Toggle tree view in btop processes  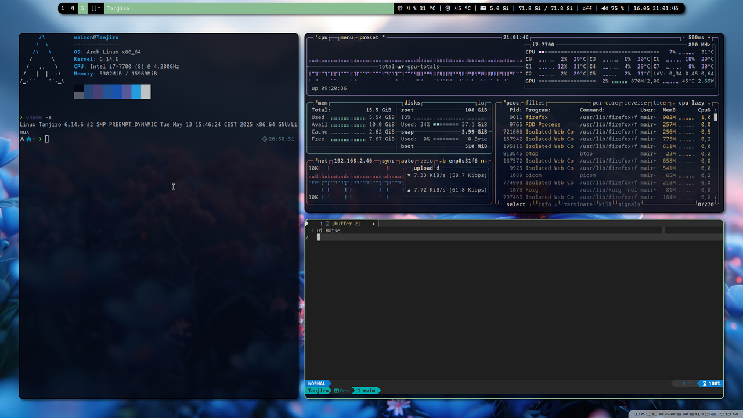click(x=660, y=103)
